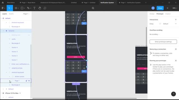This screenshot has width=179, height=100.
Task: Click the blue arrow key on selected keyboard
Action: pos(84,71)
